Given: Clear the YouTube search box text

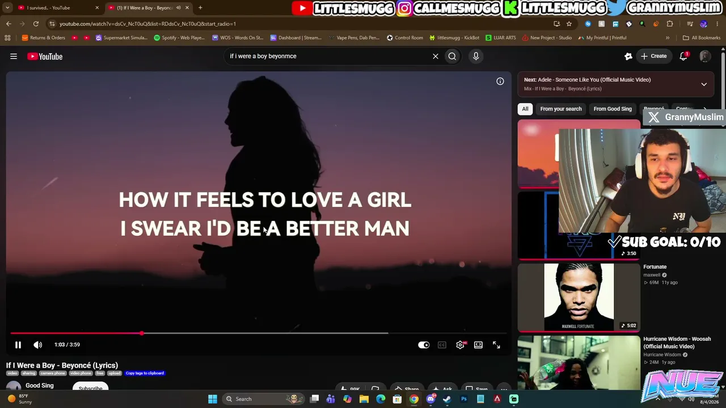Looking at the screenshot, I should (x=436, y=56).
